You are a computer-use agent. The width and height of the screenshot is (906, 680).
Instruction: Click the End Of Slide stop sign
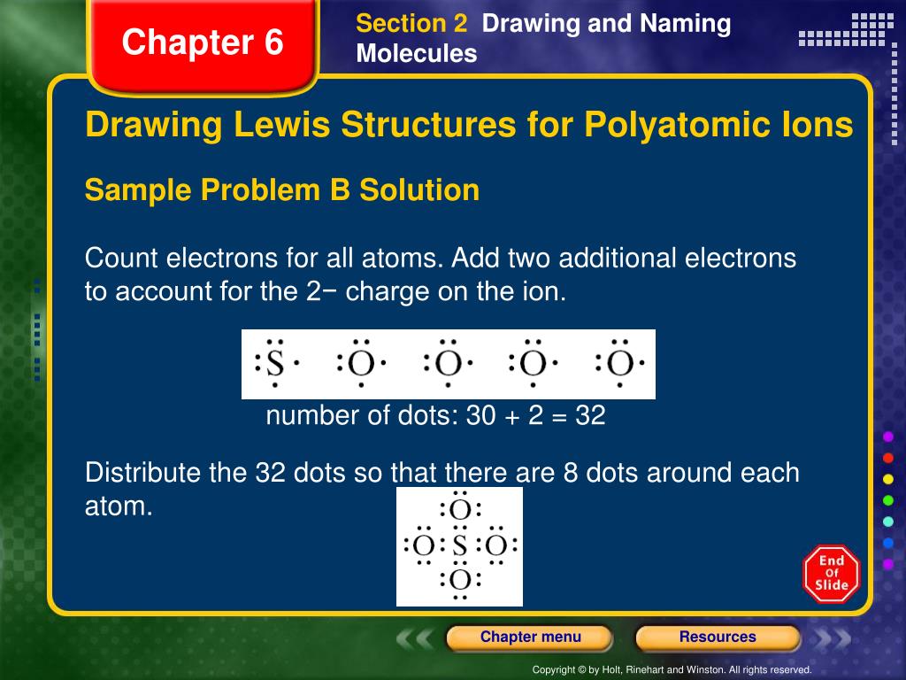pyautogui.click(x=832, y=574)
